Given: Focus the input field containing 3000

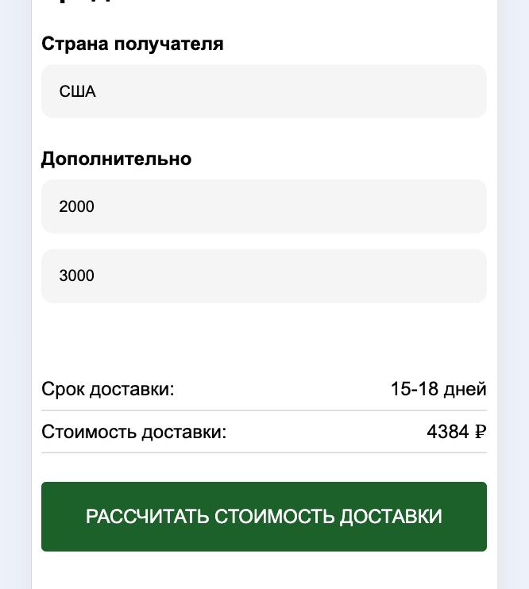Looking at the screenshot, I should click(264, 275).
